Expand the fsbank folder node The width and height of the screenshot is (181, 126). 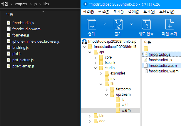[95, 63]
